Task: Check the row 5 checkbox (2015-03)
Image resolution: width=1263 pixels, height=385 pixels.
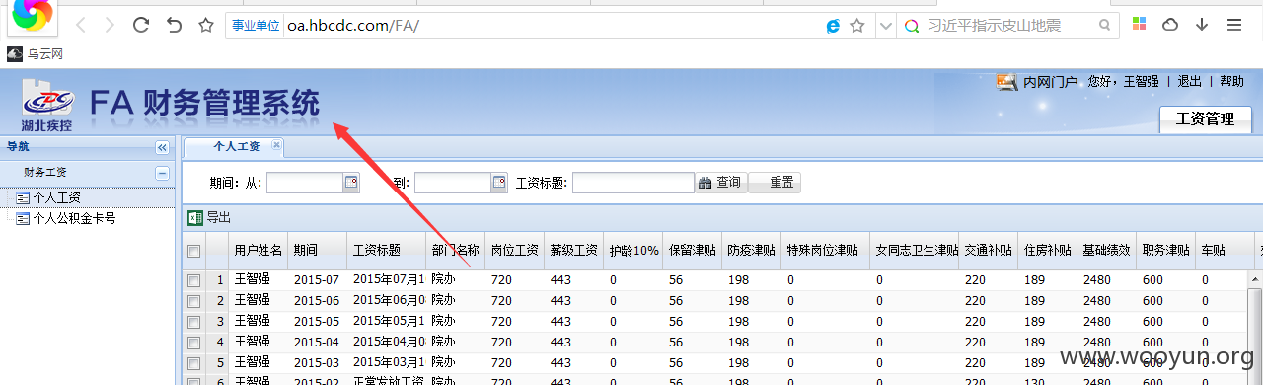Action: click(x=194, y=362)
